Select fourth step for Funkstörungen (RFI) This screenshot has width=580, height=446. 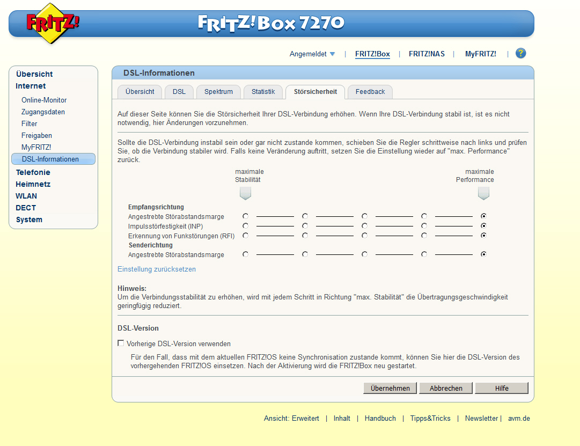[x=424, y=236]
